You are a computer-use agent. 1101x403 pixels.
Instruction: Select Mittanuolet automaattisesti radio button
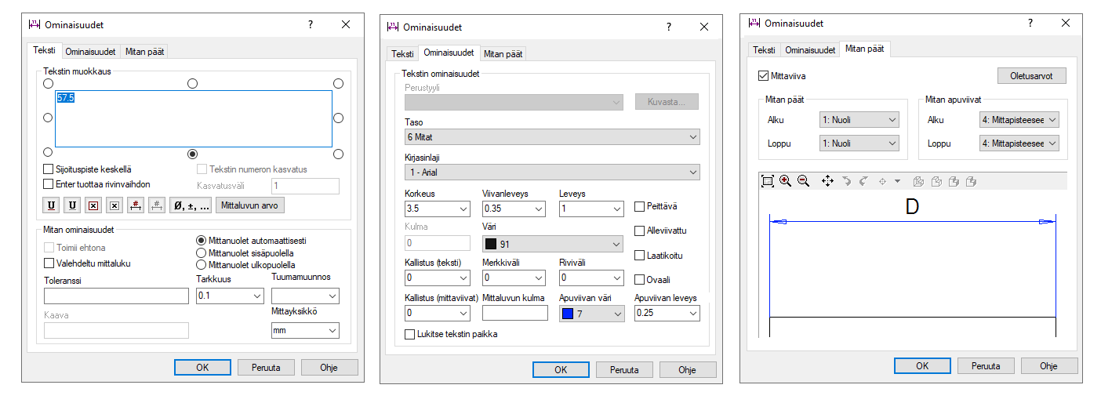(202, 240)
